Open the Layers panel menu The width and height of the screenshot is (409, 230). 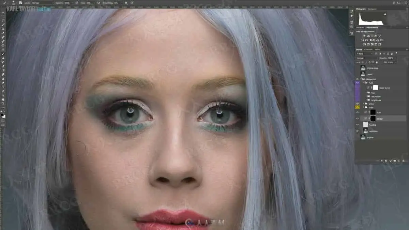[407, 49]
